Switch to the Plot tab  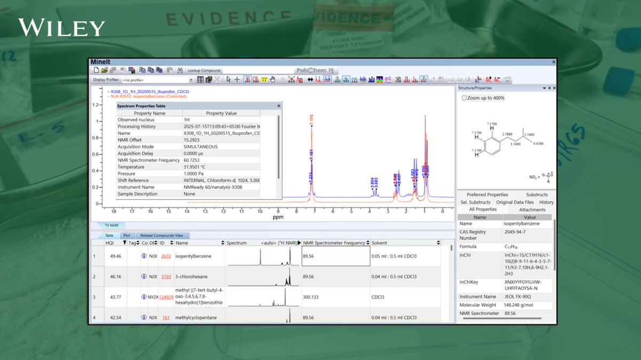pos(127,235)
